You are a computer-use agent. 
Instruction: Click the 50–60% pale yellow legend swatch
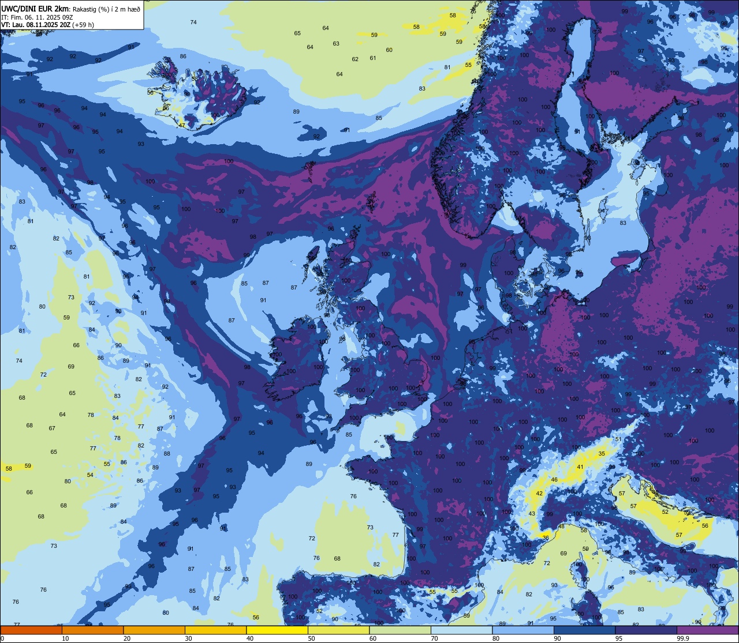[338, 630]
